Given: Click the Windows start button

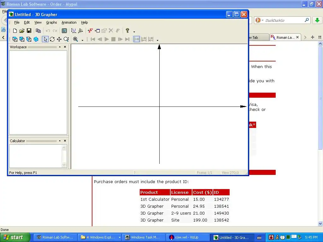Looking at the screenshot, I should tap(15, 237).
